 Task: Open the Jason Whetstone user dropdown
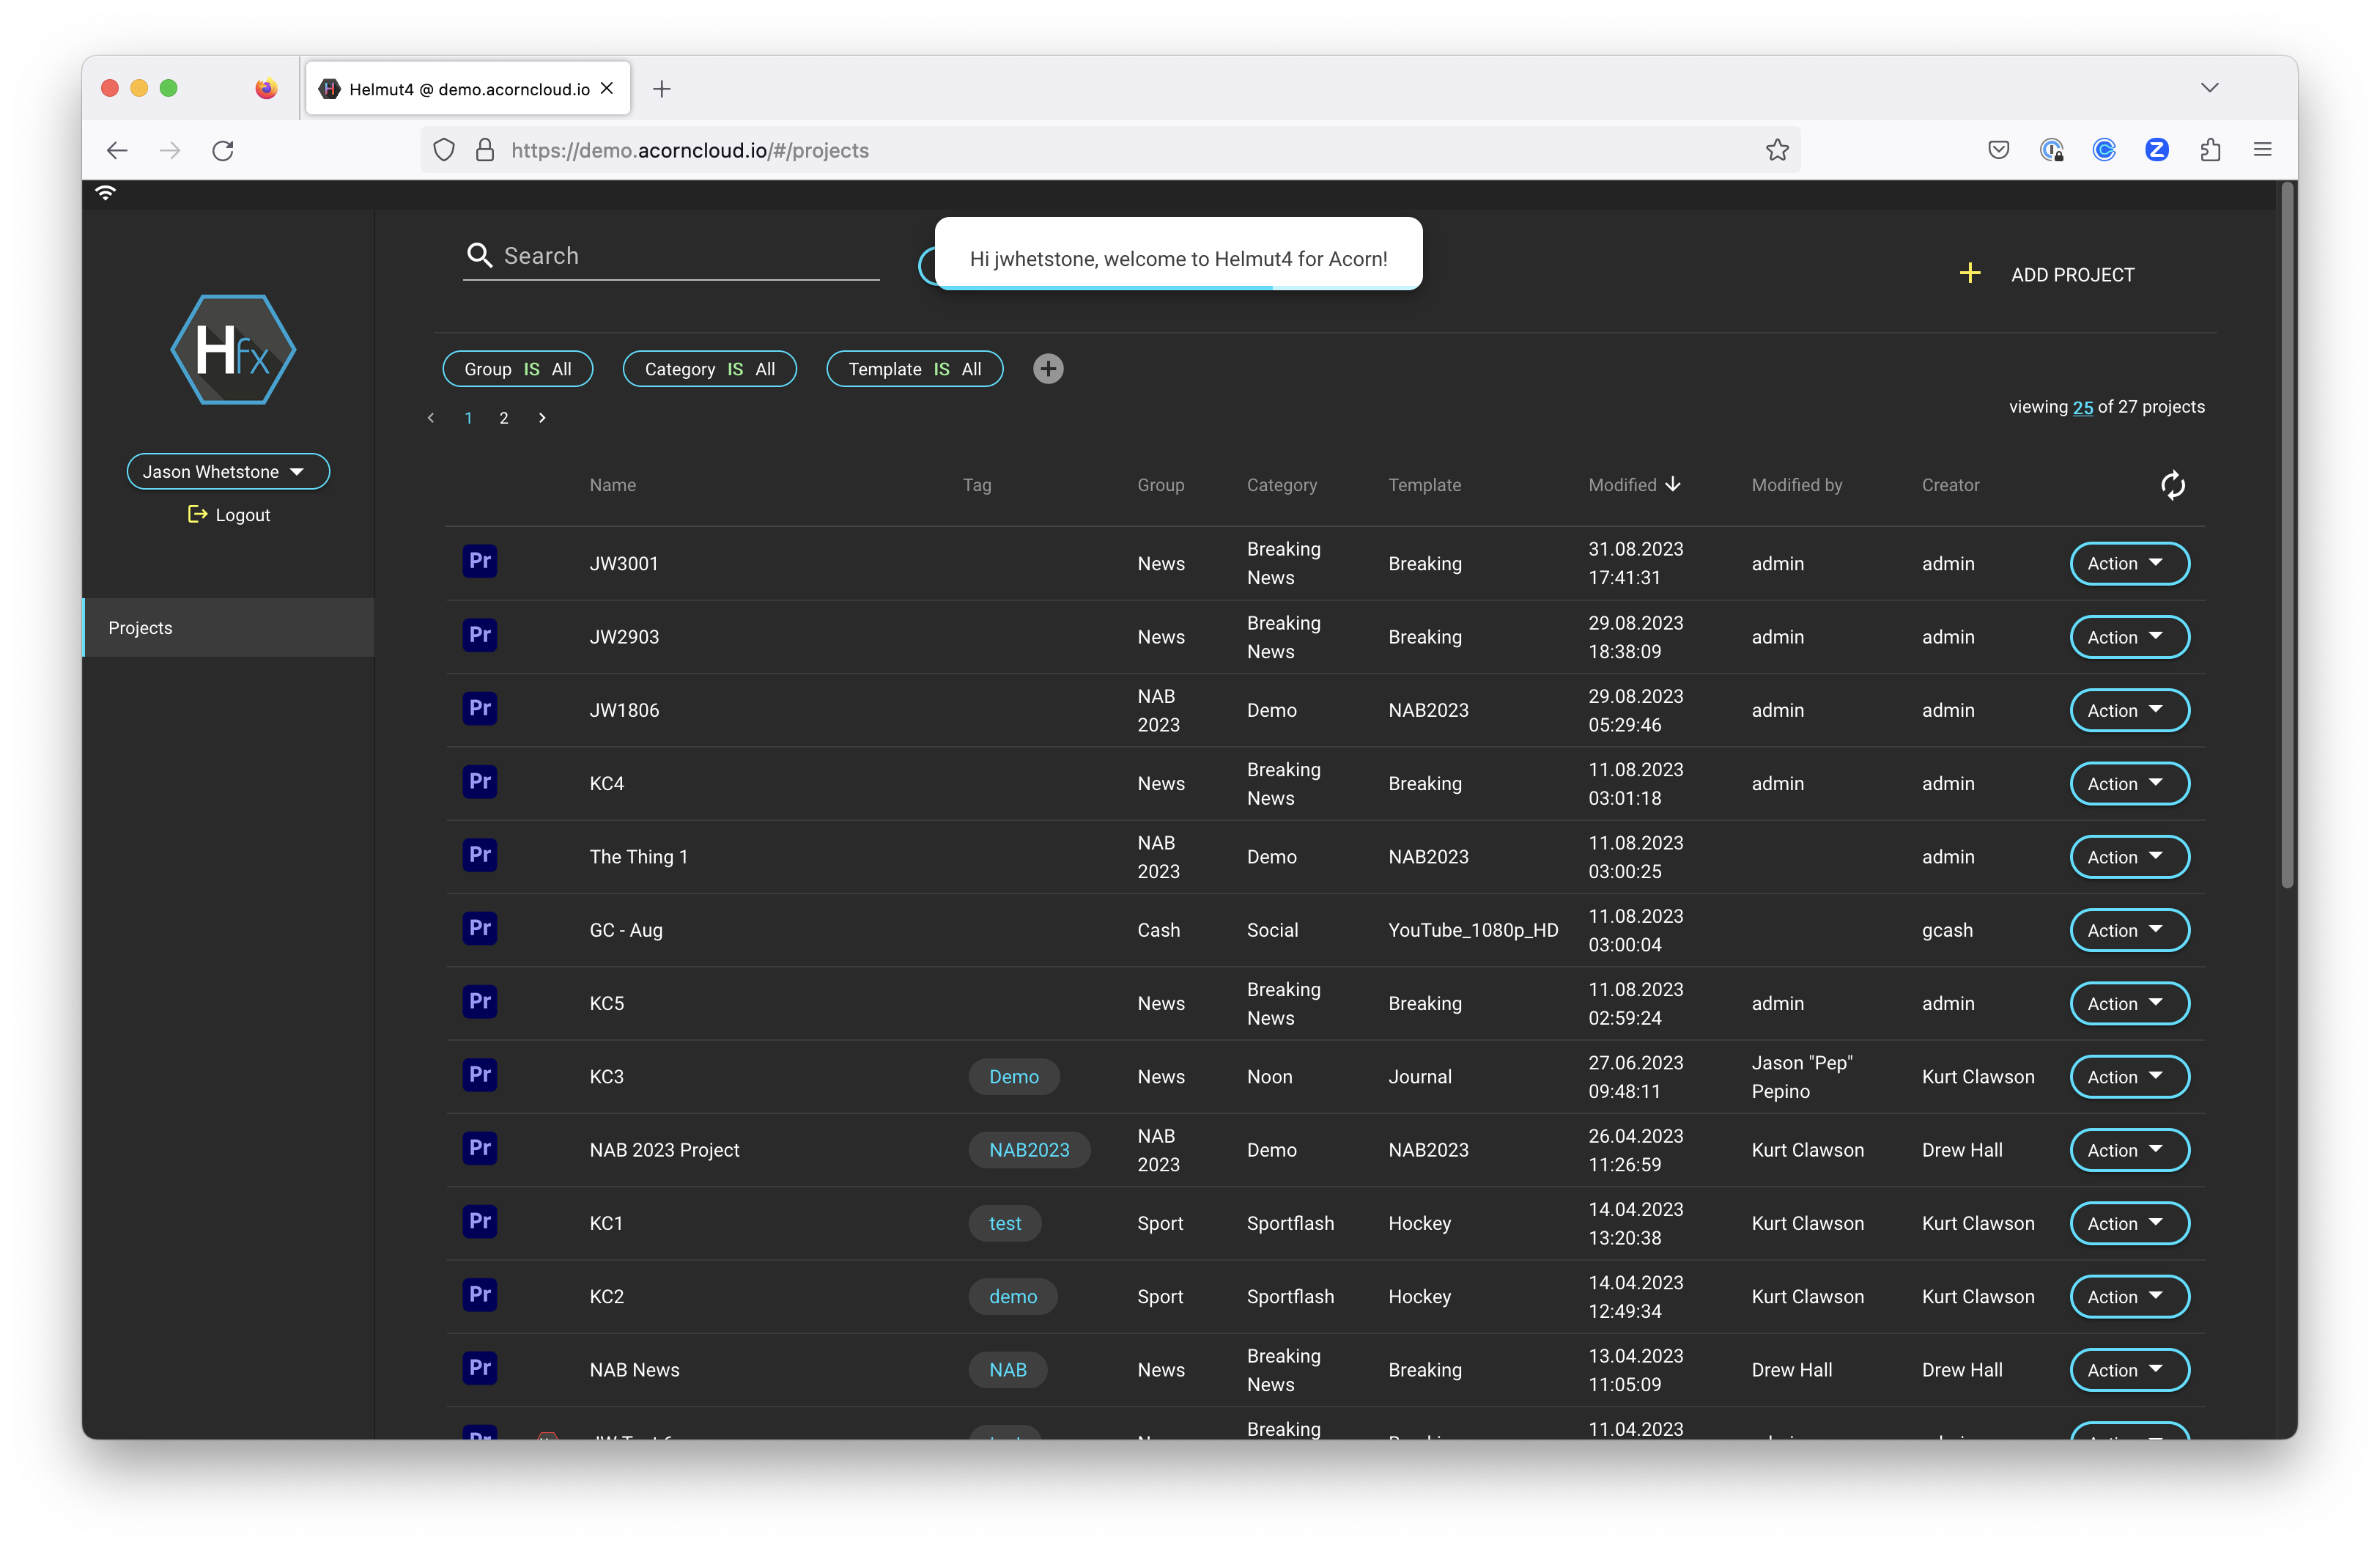tap(228, 471)
